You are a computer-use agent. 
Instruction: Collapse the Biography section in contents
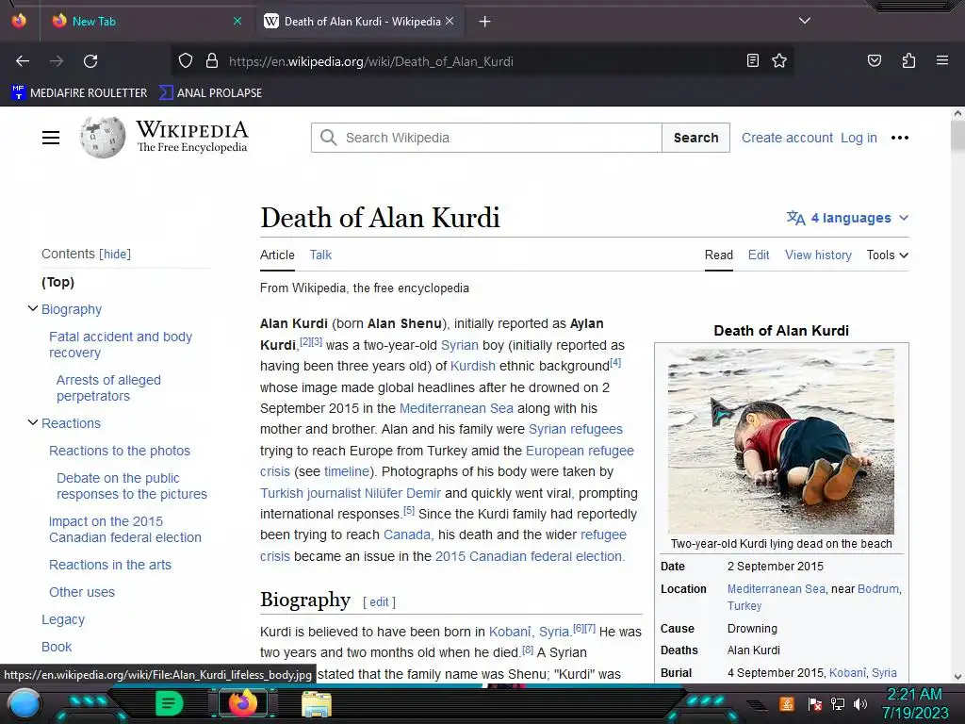point(33,308)
